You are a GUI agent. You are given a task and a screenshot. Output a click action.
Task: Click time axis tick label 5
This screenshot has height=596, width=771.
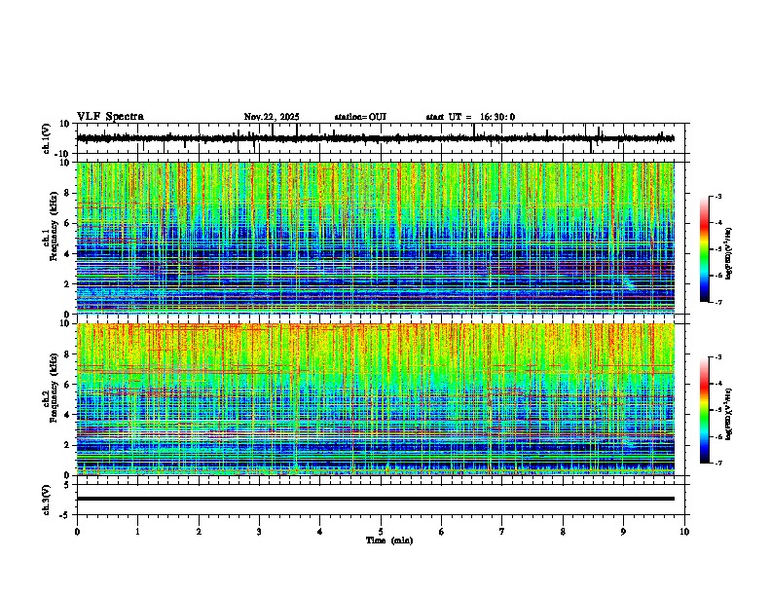(x=381, y=532)
